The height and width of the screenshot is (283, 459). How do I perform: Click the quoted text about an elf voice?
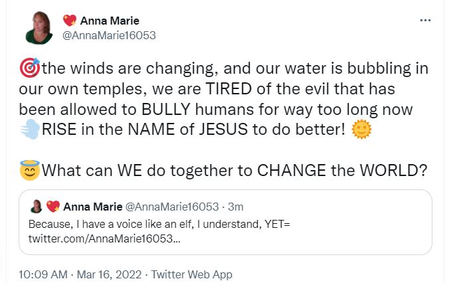[x=159, y=224]
